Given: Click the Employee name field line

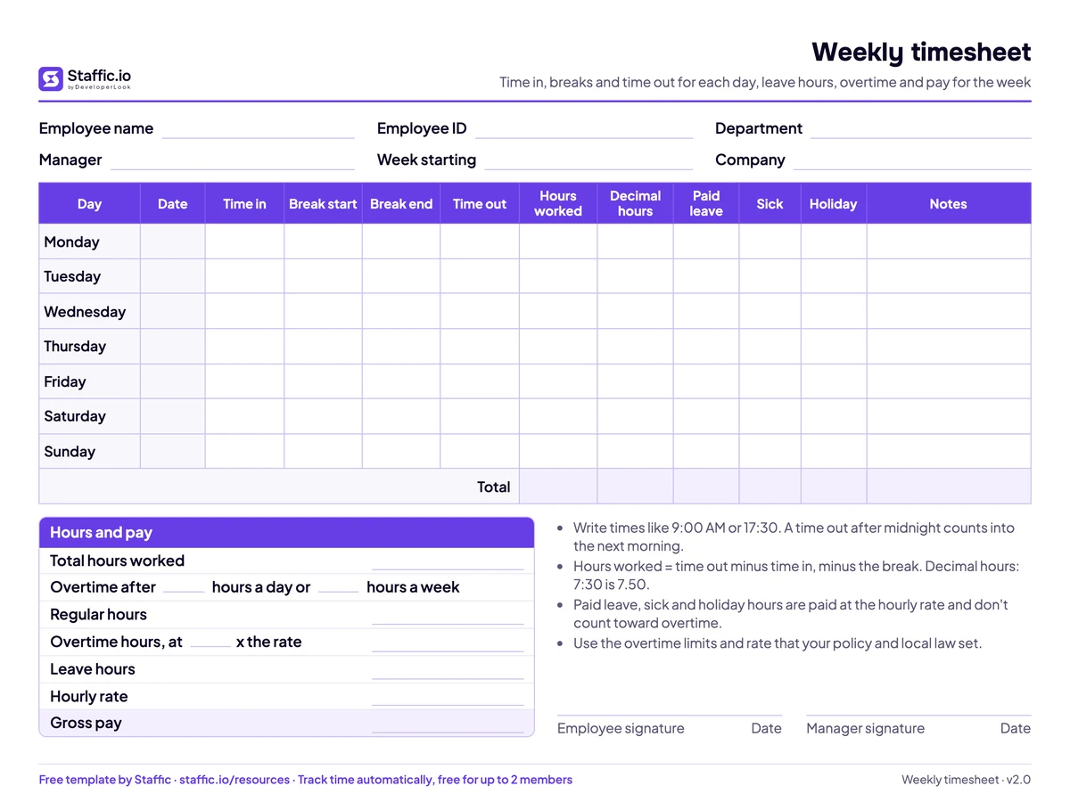Looking at the screenshot, I should (x=259, y=130).
